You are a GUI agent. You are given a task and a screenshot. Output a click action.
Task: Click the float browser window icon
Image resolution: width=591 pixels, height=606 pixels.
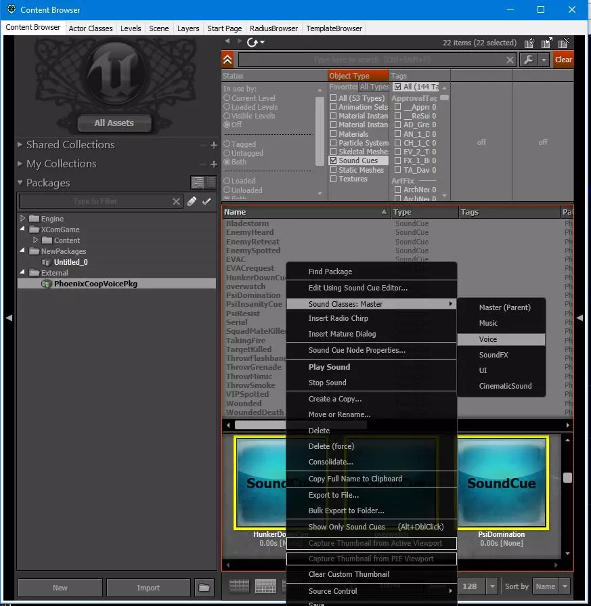[x=546, y=43]
